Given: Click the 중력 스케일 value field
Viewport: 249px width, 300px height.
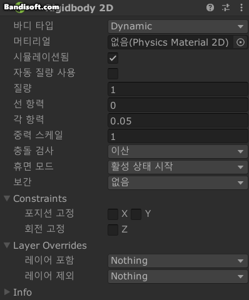Looking at the screenshot, I should pyautogui.click(x=178, y=136).
